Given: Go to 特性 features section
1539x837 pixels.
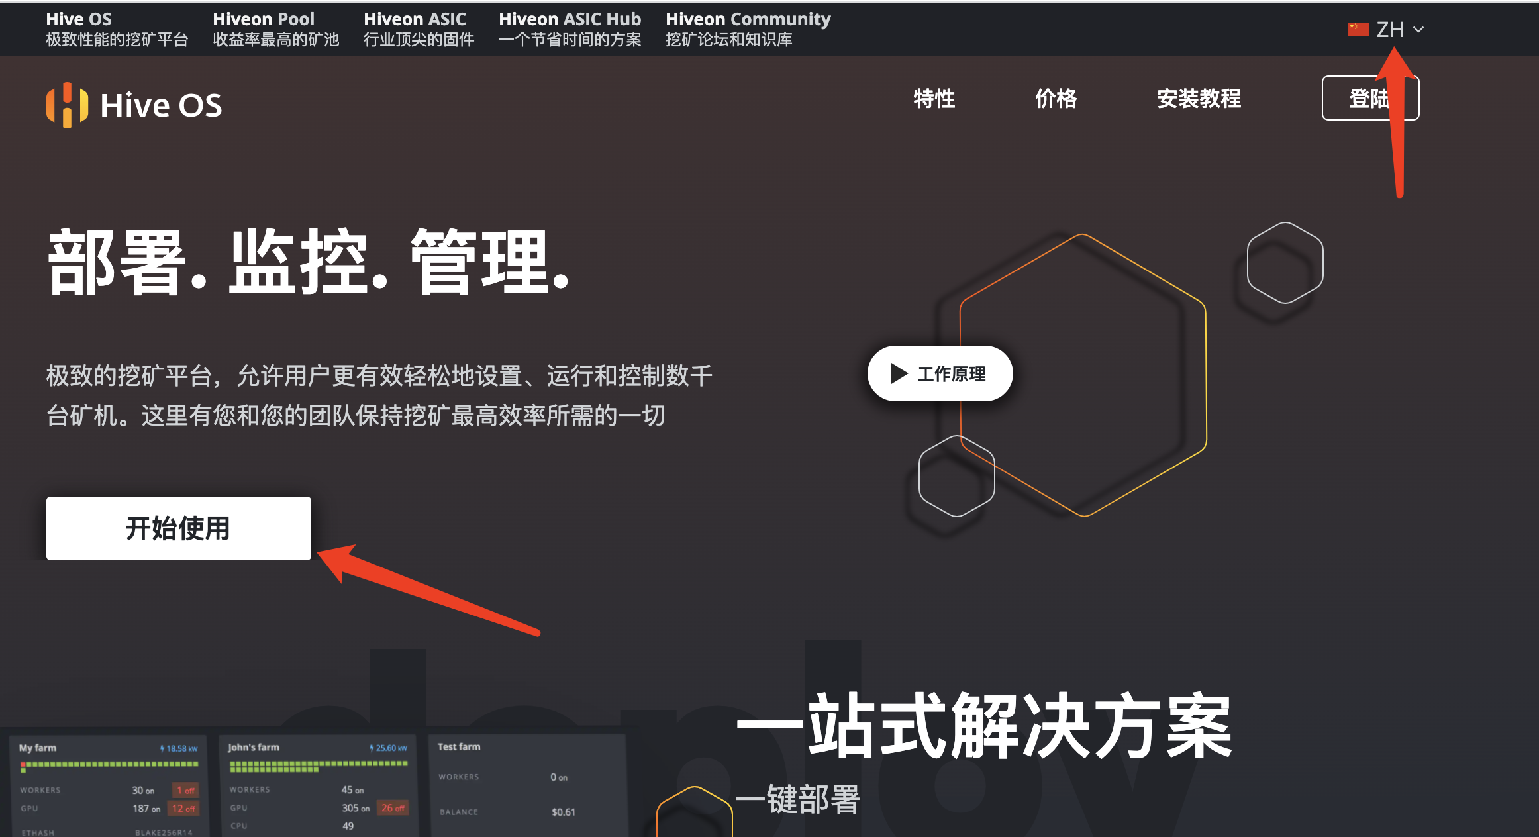Looking at the screenshot, I should click(934, 99).
